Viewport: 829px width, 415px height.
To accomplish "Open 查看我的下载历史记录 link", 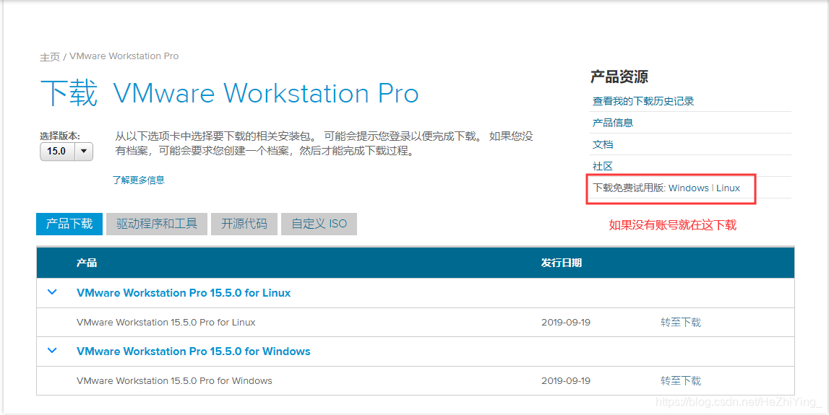I will click(643, 101).
